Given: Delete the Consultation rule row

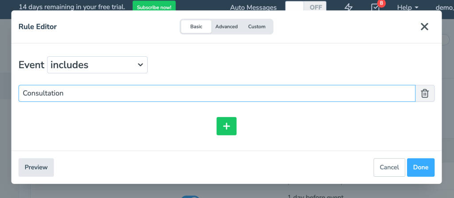Looking at the screenshot, I should (425, 93).
